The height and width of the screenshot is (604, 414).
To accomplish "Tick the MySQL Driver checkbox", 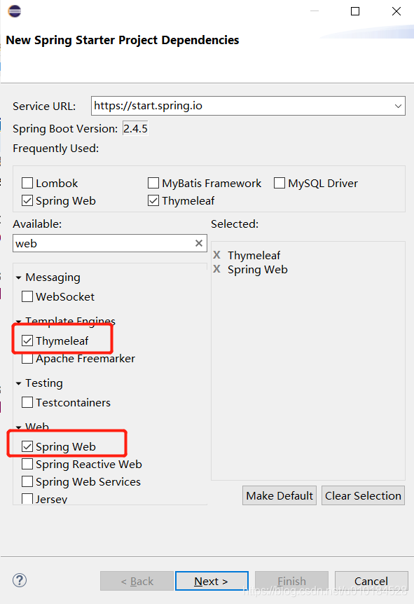I will (x=280, y=183).
